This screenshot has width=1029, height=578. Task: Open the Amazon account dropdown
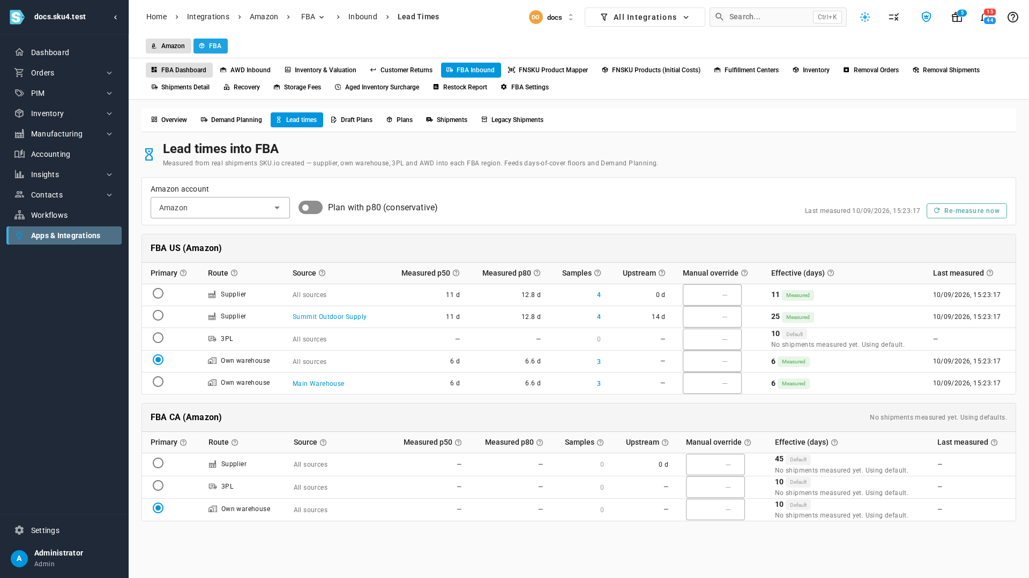tap(220, 208)
